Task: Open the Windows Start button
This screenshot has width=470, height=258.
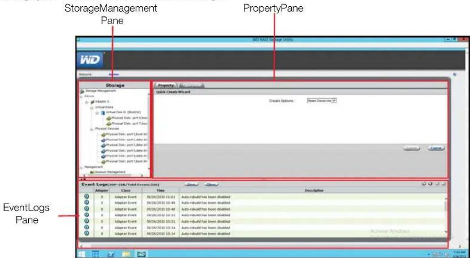Action: click(82, 254)
